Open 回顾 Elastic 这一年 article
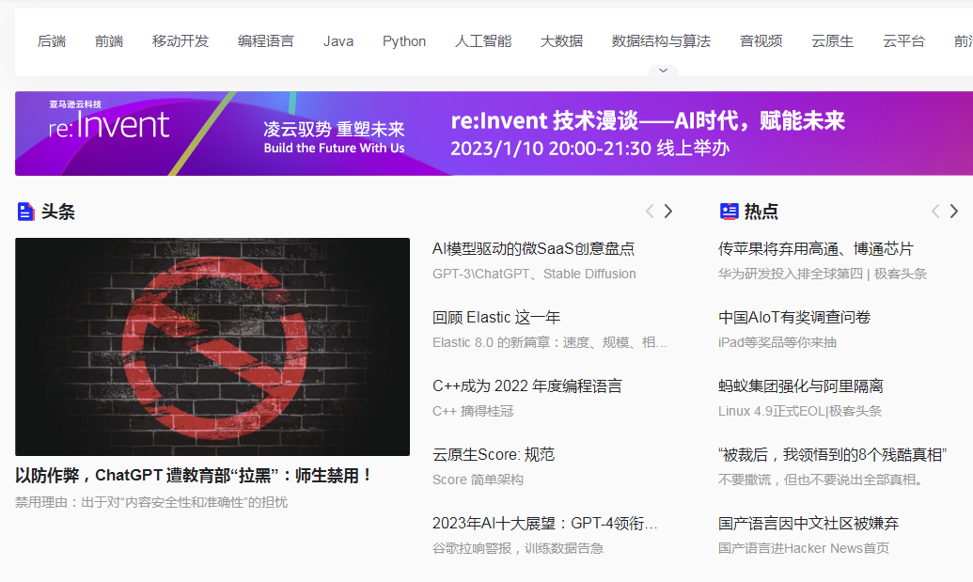The width and height of the screenshot is (973, 582). (x=496, y=318)
